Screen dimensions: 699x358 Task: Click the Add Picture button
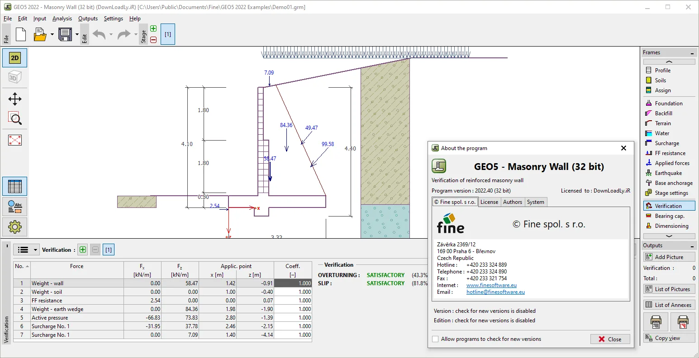669,257
